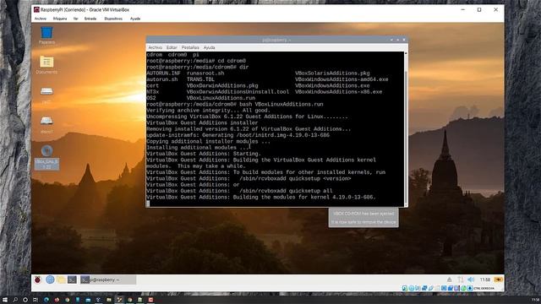Launch the web browser globe icon

[x=50, y=280]
